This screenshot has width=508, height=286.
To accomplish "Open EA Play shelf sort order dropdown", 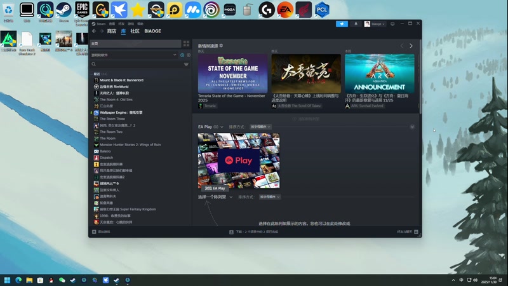I will pos(261,126).
